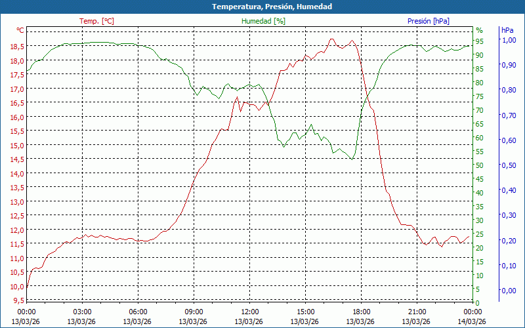Image resolution: width=525 pixels, height=328 pixels.
Task: Click the 50 humidity tick label
Action: point(480,165)
